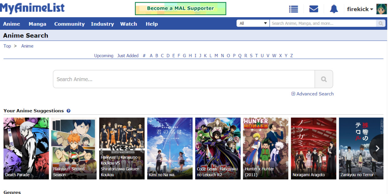Open the Watch menu
Image resolution: width=389 pixels, height=194 pixels.
point(129,24)
